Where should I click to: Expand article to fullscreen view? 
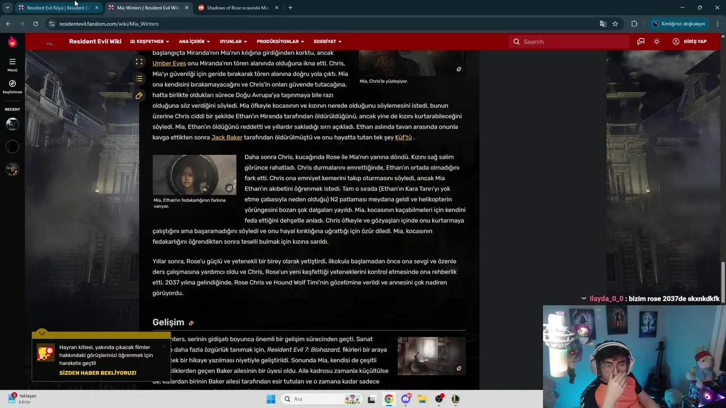(139, 62)
